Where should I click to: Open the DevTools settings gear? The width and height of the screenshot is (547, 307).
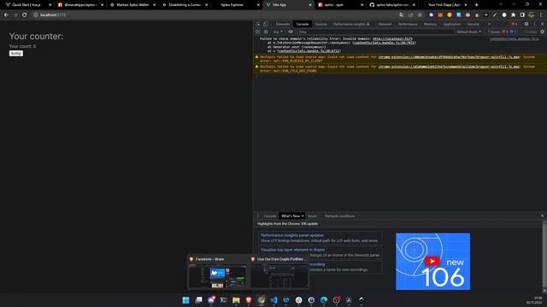526,24
